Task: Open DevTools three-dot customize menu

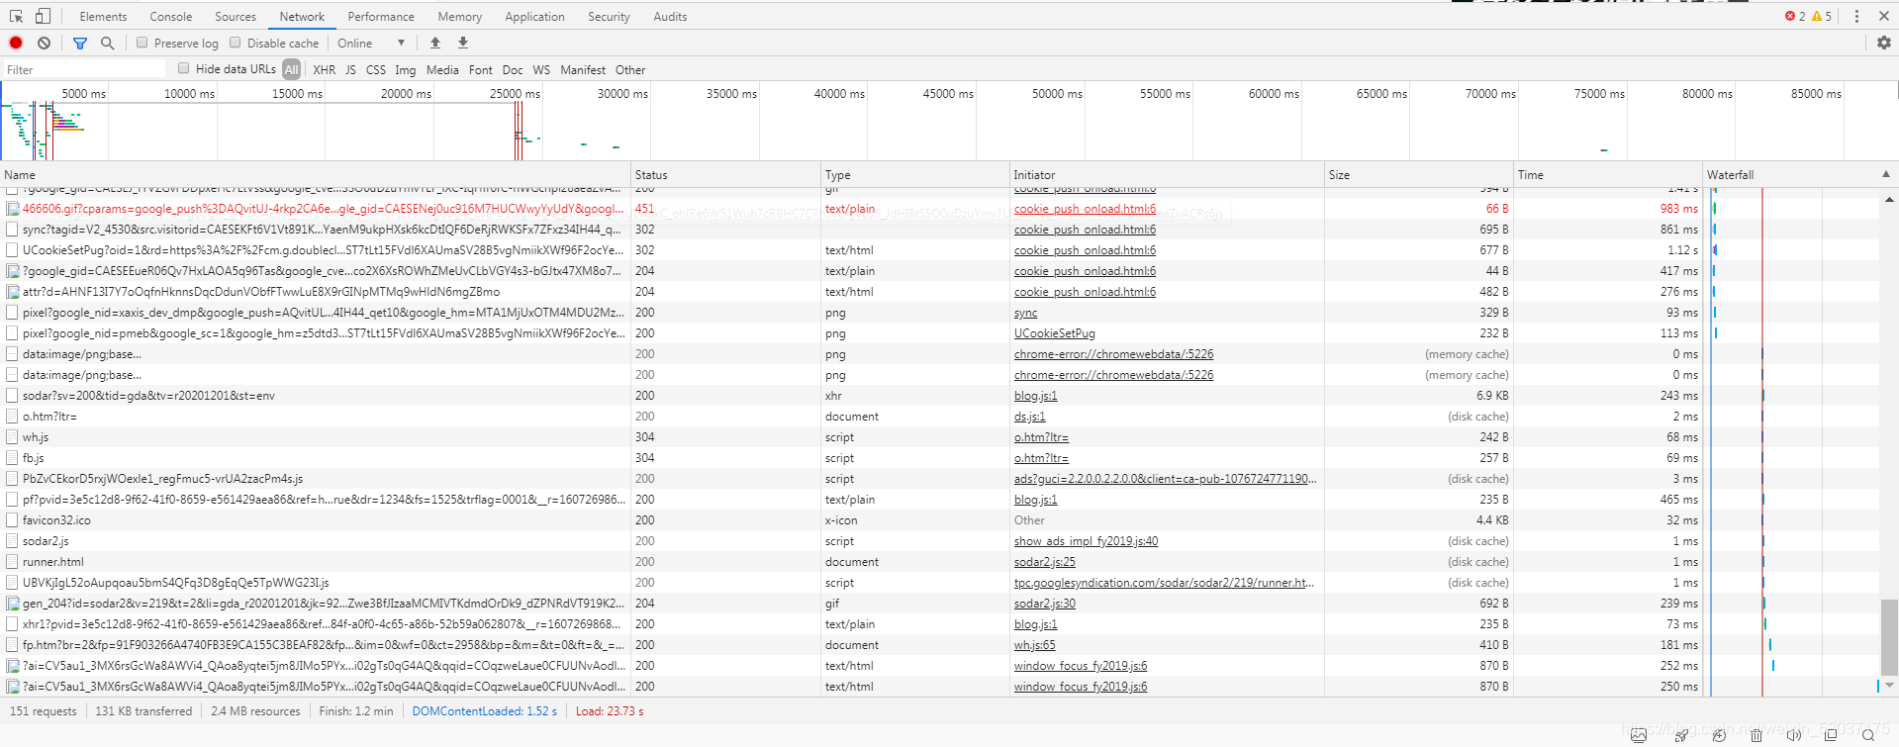Action: [1856, 16]
